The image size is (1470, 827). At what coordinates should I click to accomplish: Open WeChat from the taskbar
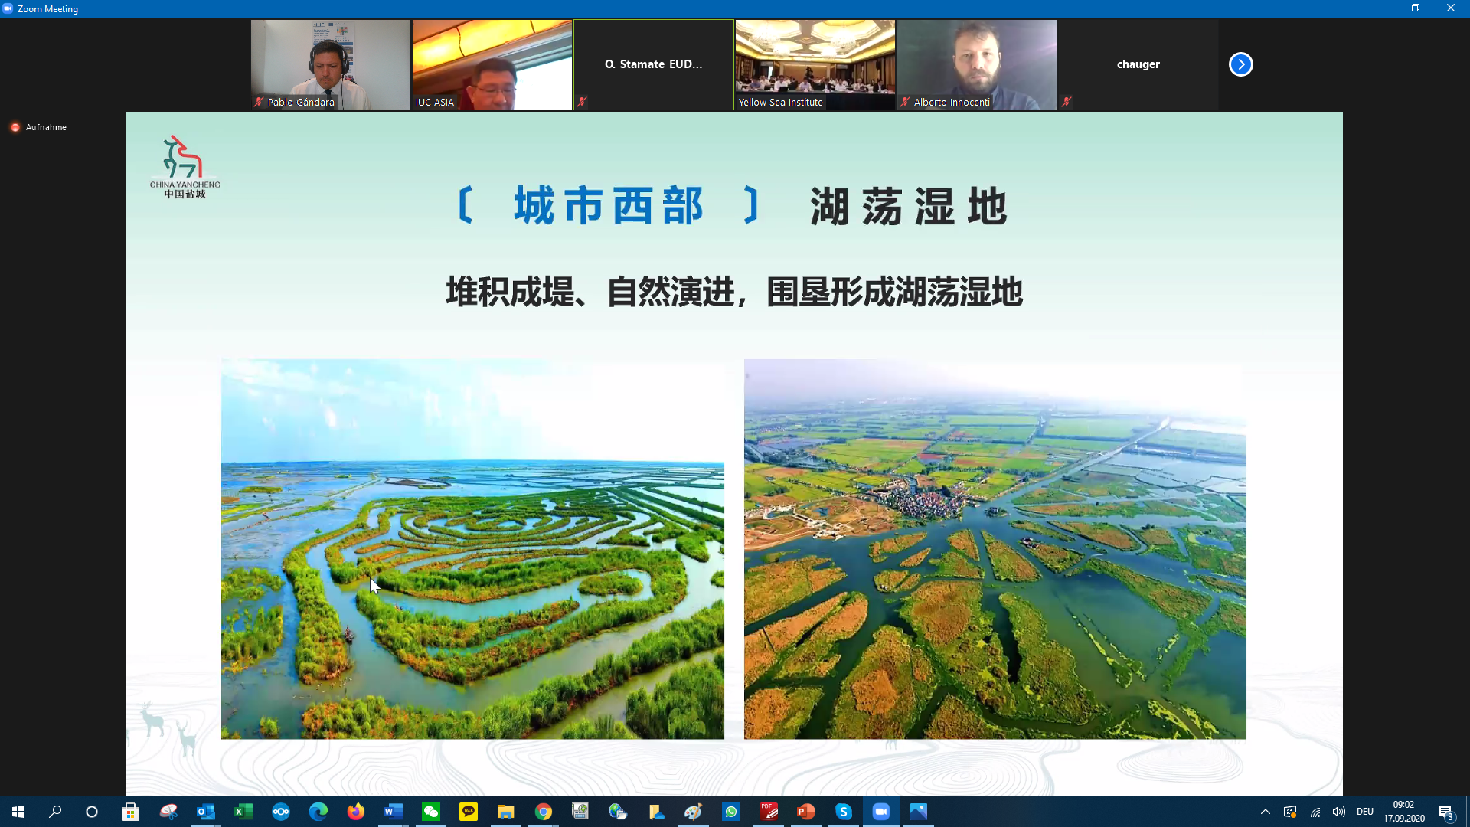(x=431, y=812)
